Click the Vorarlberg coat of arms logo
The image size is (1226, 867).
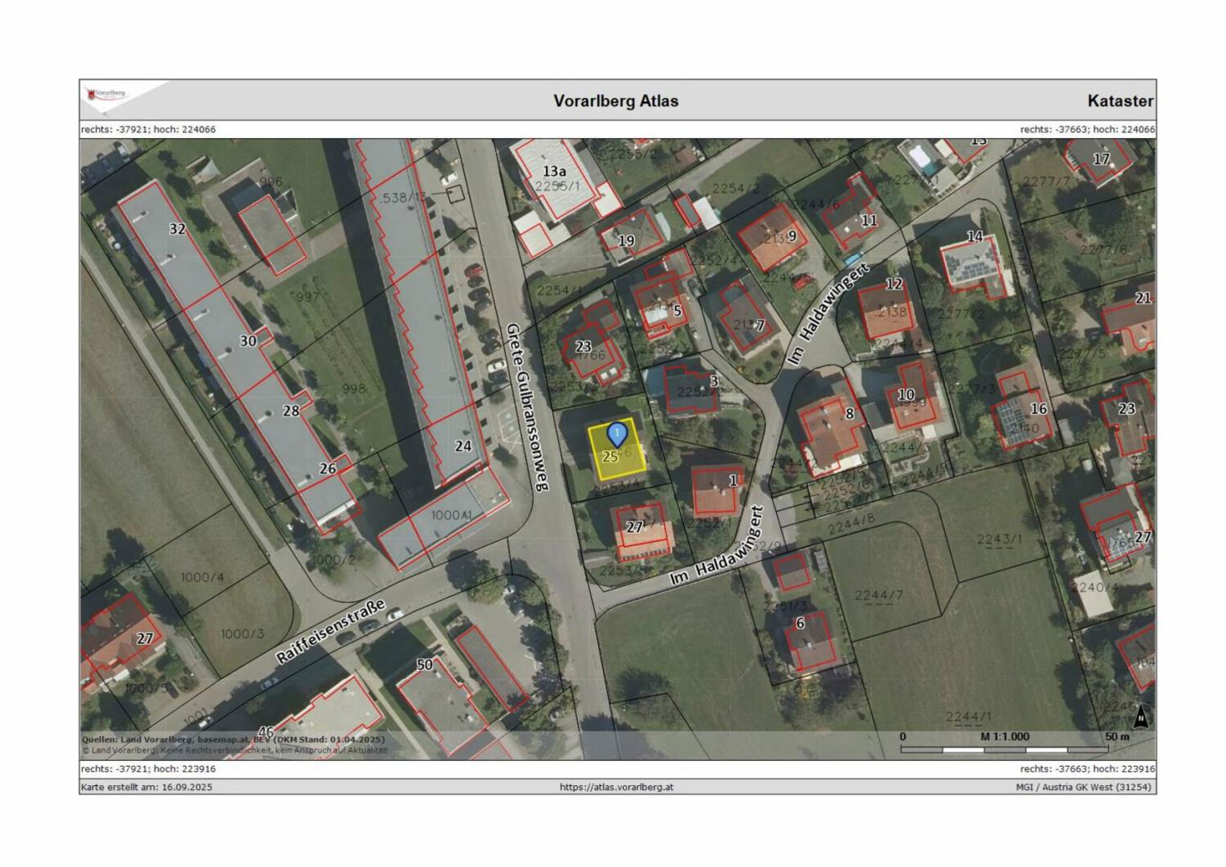click(108, 95)
